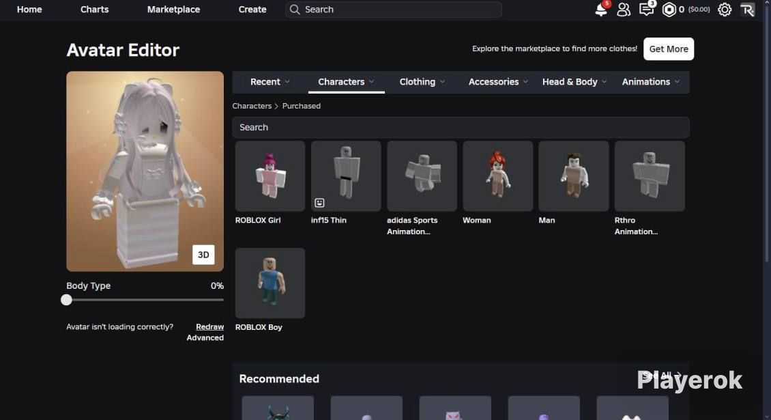Click the Robux hexagon icon
Screen dimensions: 771x420
point(669,10)
